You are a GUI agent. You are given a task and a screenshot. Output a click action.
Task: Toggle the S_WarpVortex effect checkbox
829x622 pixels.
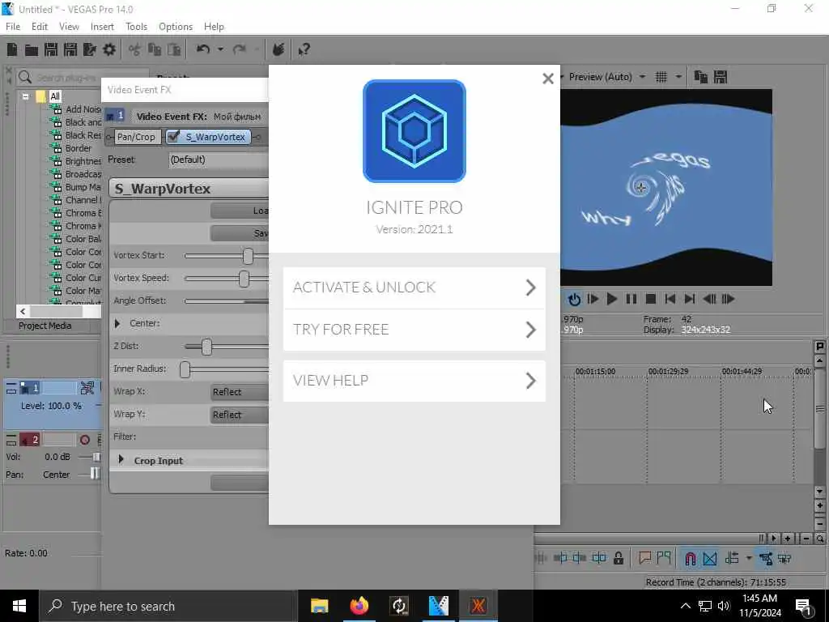click(x=173, y=136)
